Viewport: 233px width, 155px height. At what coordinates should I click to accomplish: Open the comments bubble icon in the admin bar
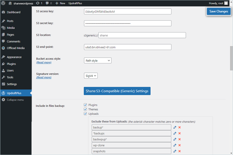47,3
